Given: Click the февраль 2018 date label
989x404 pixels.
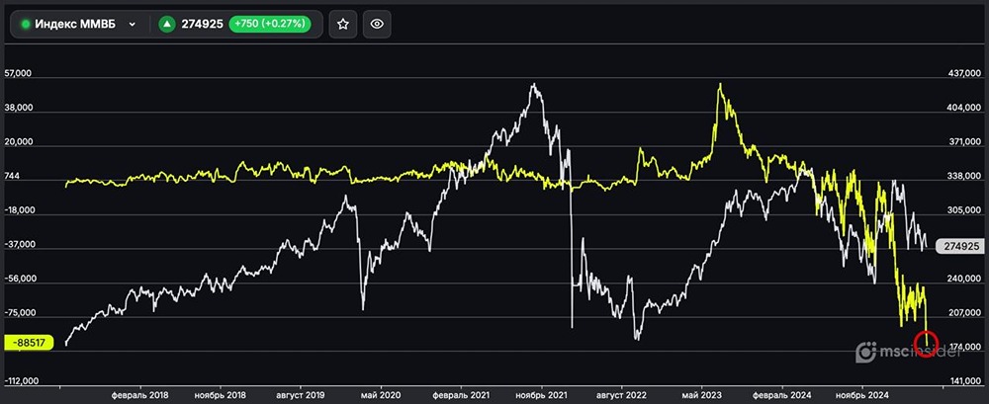Looking at the screenshot, I should click(x=141, y=395).
